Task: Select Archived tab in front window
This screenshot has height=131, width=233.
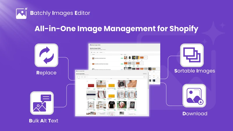Action: 85,77
